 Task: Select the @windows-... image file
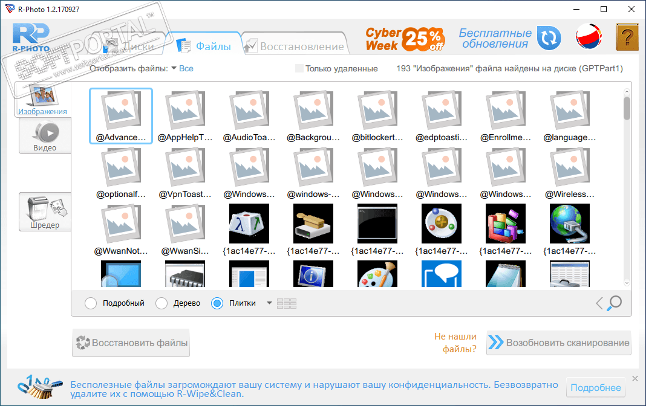(313, 173)
